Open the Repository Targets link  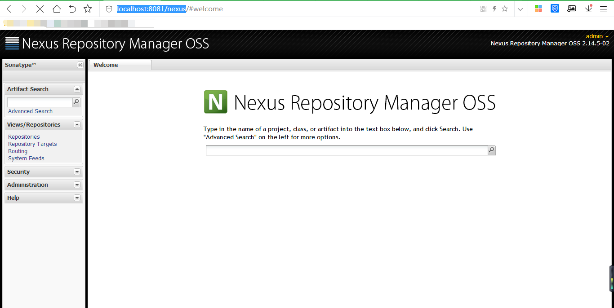(32, 144)
